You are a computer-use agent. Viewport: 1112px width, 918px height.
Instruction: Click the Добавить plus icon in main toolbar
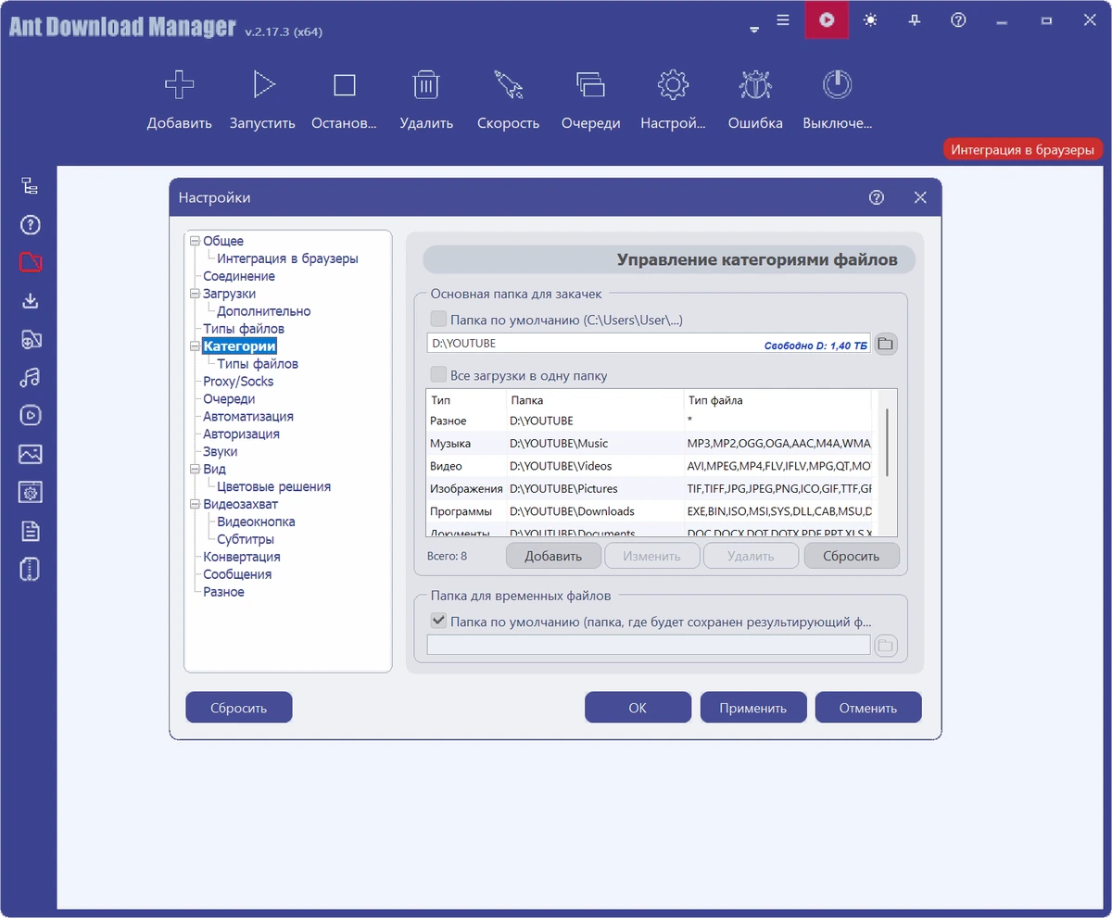(x=179, y=85)
